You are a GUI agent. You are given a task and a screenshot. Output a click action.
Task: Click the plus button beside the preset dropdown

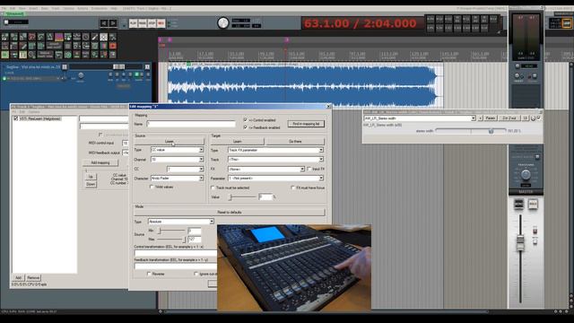coord(481,118)
